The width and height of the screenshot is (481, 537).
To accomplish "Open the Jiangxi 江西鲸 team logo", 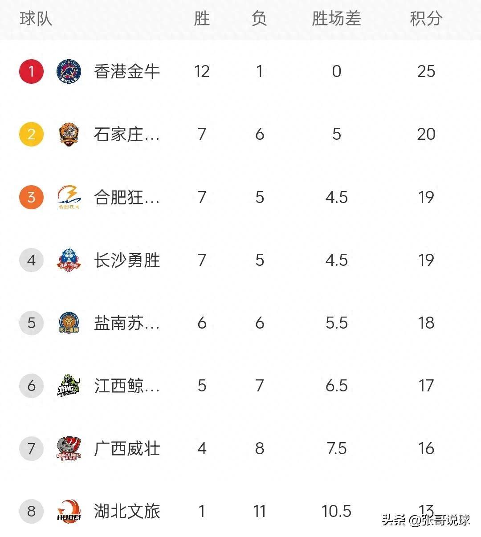I will [69, 386].
